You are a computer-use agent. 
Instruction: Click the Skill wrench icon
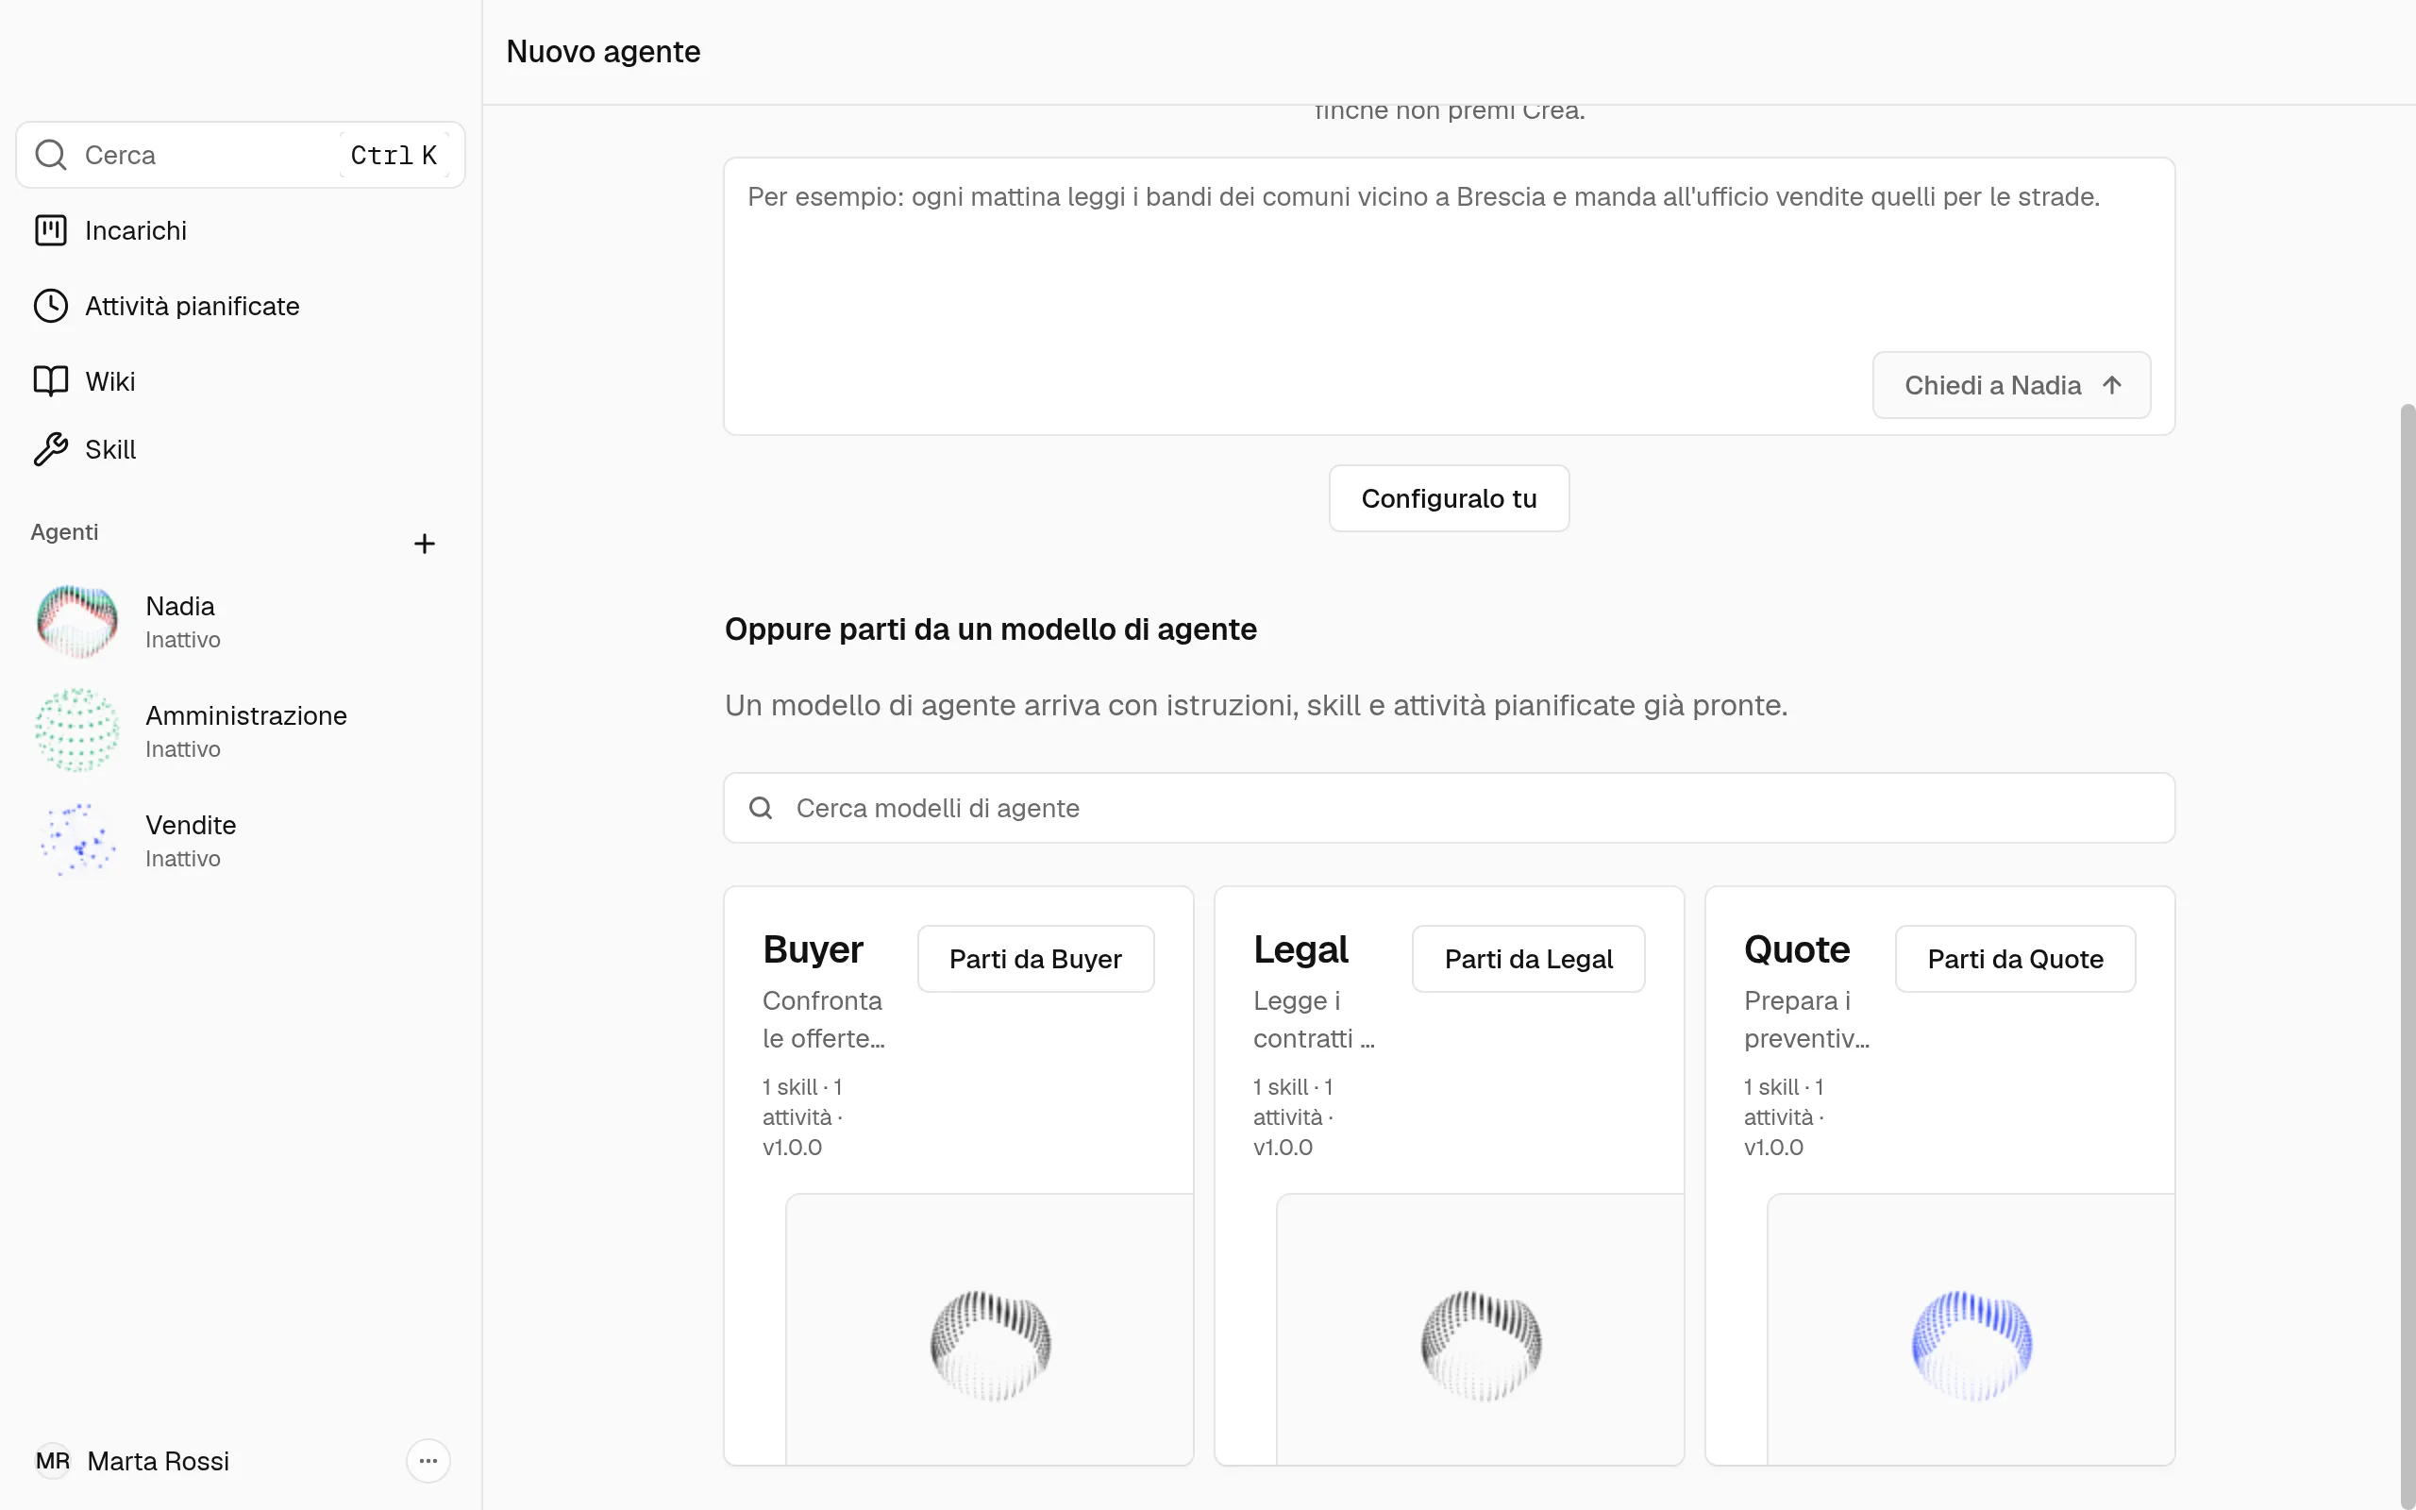tap(51, 449)
